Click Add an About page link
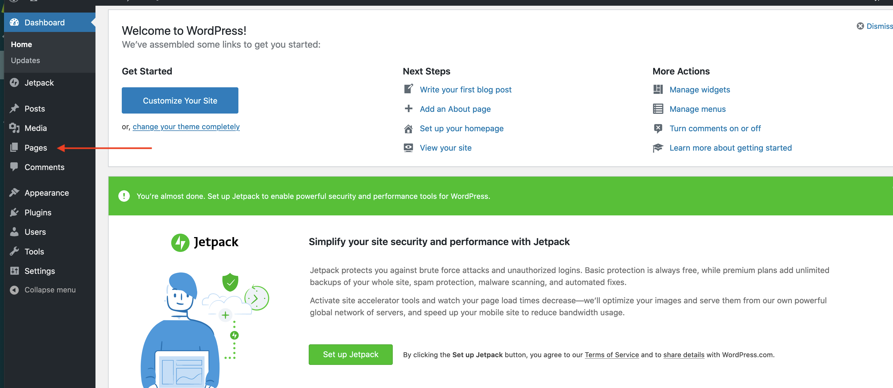Screen dimensions: 893x388 (x=455, y=109)
